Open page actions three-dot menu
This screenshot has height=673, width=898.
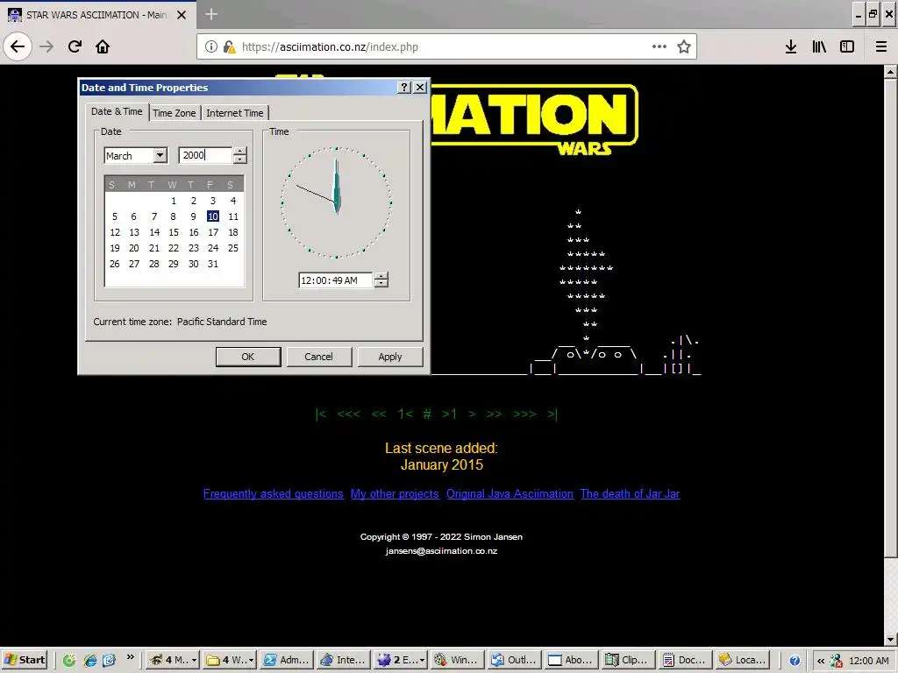click(659, 46)
